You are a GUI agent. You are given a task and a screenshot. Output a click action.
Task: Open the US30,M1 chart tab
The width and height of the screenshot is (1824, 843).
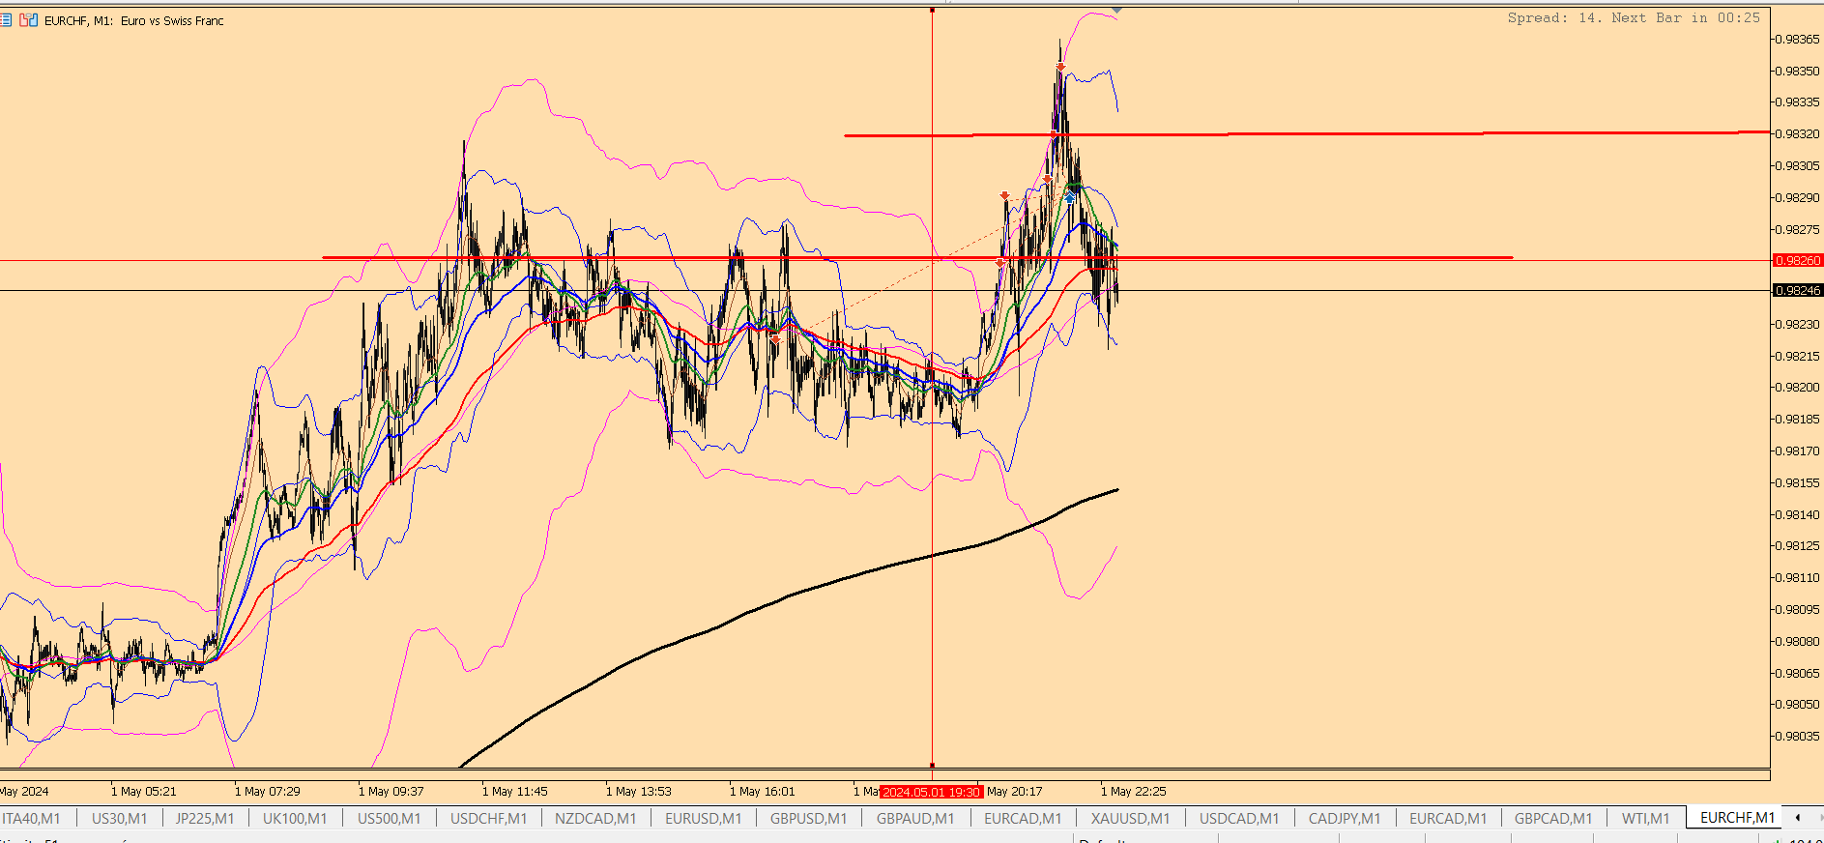pos(119,818)
